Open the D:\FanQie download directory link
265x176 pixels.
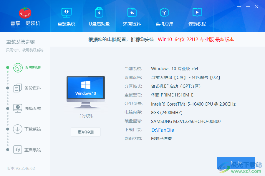click(163, 130)
